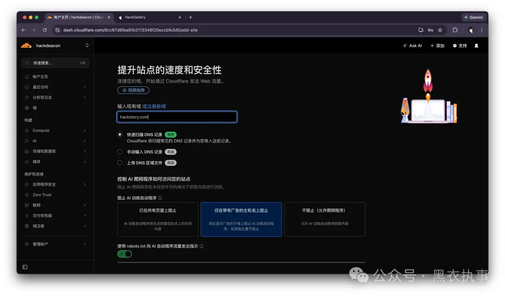
Task: Bookmark this page with star icon
Action: (x=440, y=30)
